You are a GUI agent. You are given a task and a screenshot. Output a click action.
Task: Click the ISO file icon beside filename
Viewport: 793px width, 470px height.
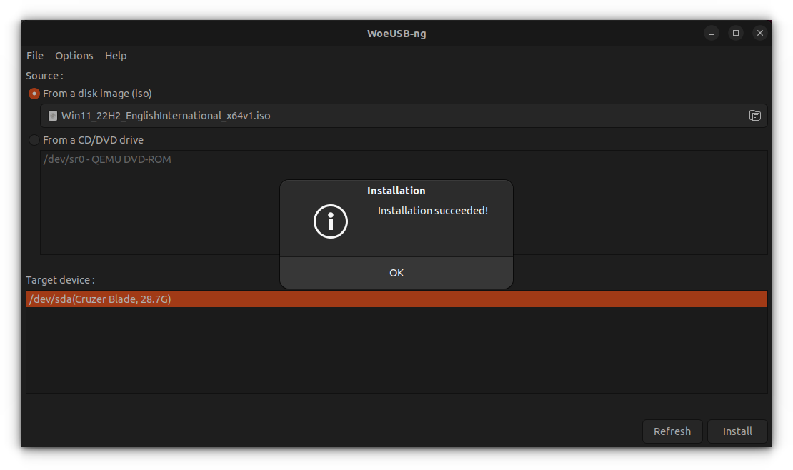coord(53,116)
